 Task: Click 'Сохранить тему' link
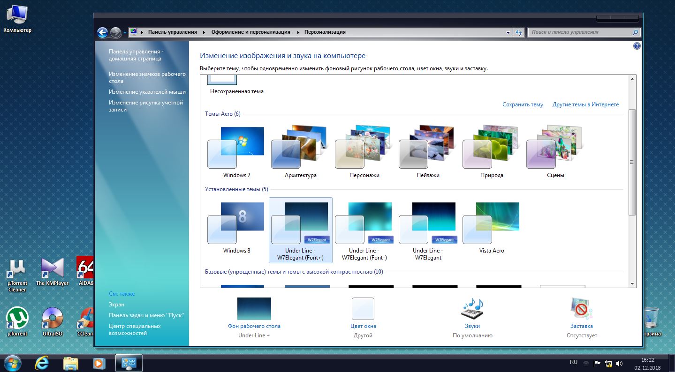pos(523,104)
